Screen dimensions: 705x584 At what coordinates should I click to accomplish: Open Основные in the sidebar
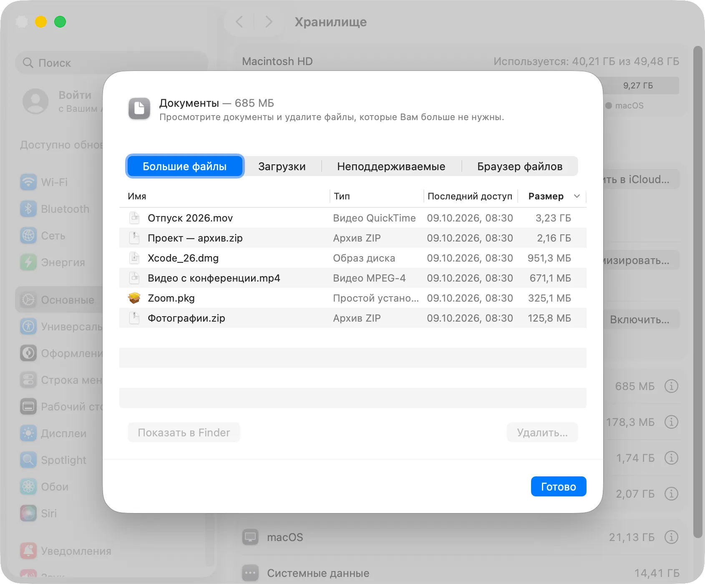click(59, 300)
